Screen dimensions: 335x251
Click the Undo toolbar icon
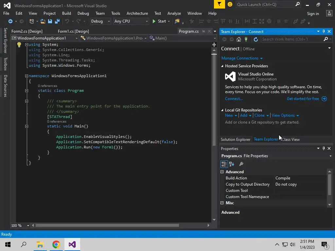(x=67, y=21)
